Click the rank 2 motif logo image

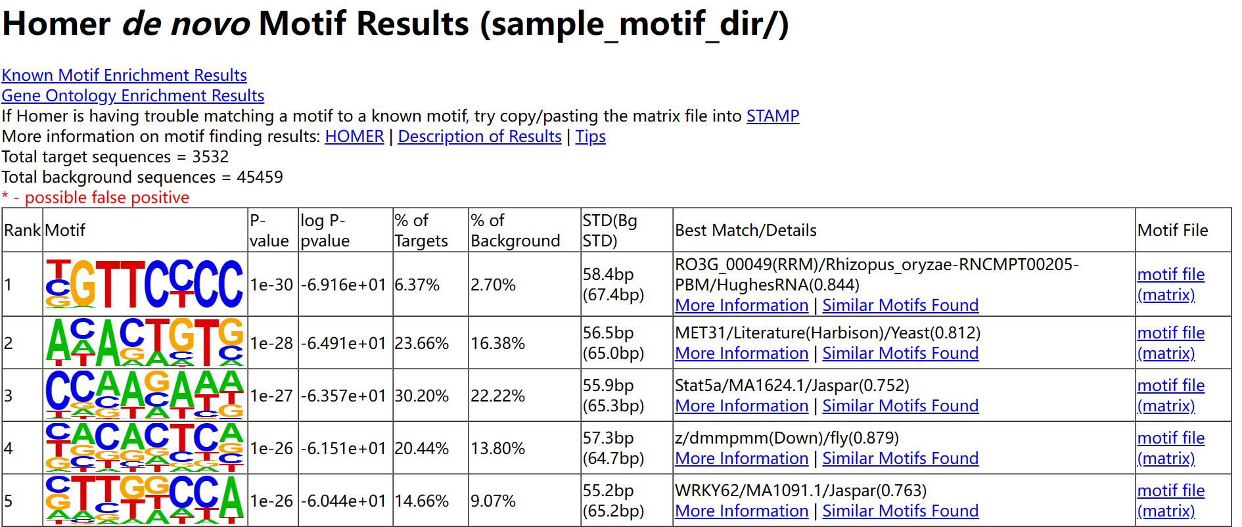(x=145, y=342)
